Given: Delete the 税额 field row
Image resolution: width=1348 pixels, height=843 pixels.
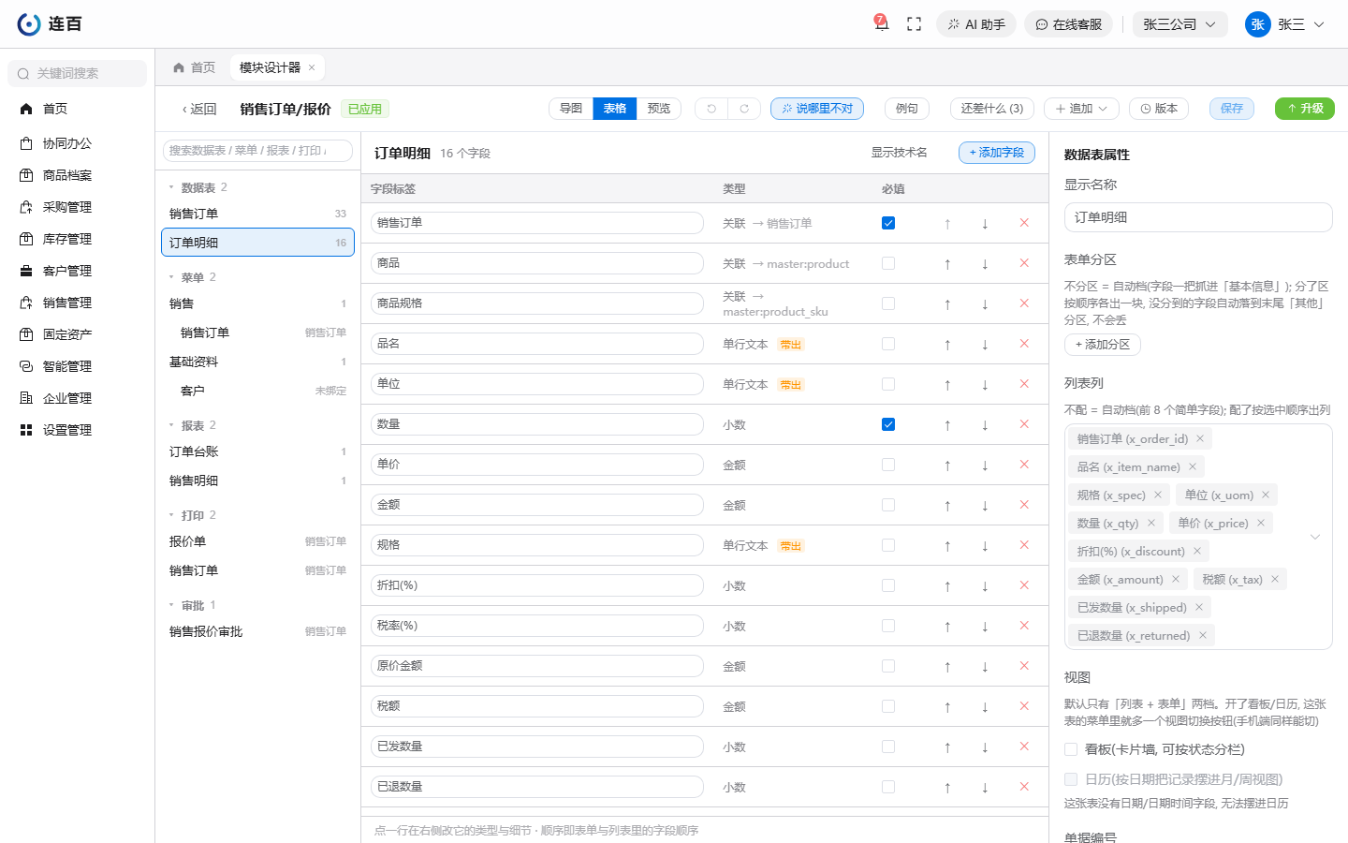Looking at the screenshot, I should [1024, 706].
